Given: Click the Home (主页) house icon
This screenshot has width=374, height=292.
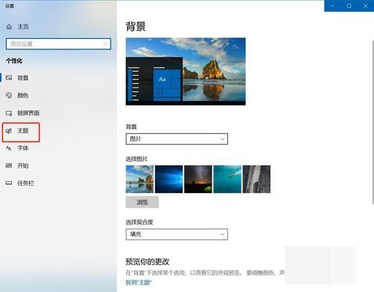Looking at the screenshot, I should tap(9, 27).
